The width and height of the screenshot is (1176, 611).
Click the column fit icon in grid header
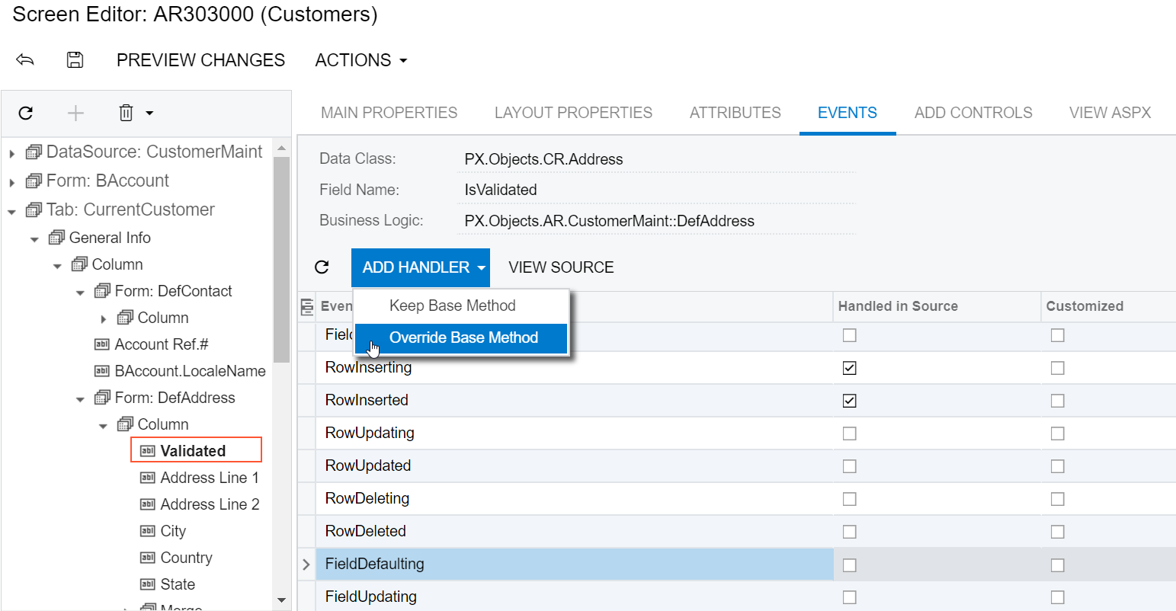tap(307, 306)
